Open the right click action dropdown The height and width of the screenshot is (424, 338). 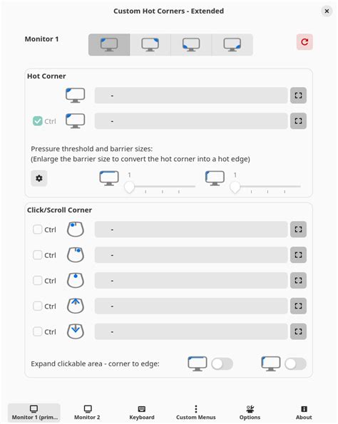coord(191,255)
